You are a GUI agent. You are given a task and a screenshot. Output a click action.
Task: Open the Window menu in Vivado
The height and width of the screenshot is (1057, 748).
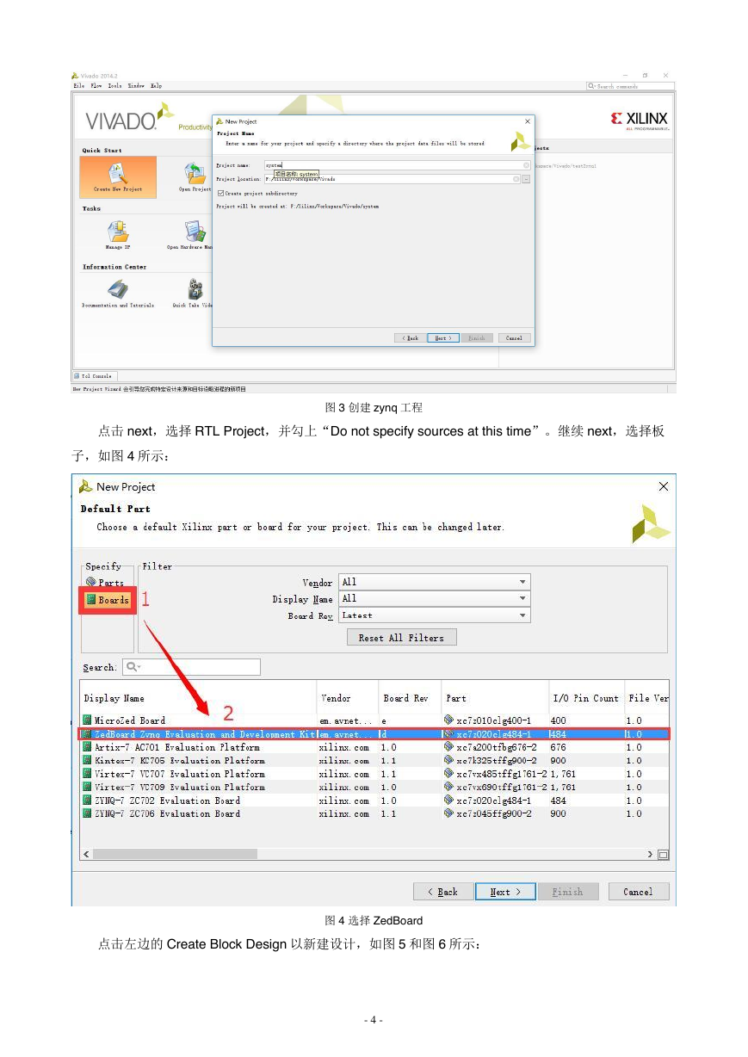pos(136,86)
